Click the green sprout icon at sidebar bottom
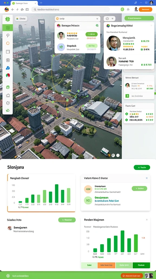The image size is (156, 279). pyautogui.click(x=8, y=110)
